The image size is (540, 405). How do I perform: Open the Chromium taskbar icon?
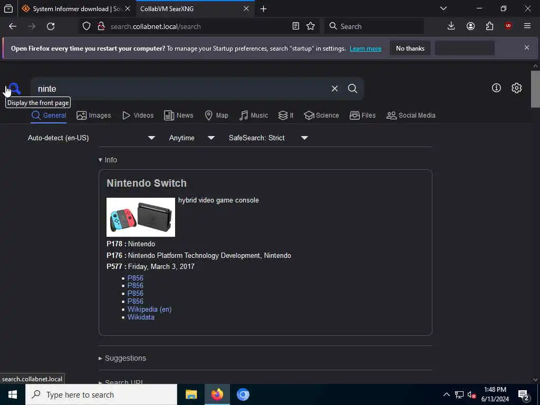click(243, 394)
